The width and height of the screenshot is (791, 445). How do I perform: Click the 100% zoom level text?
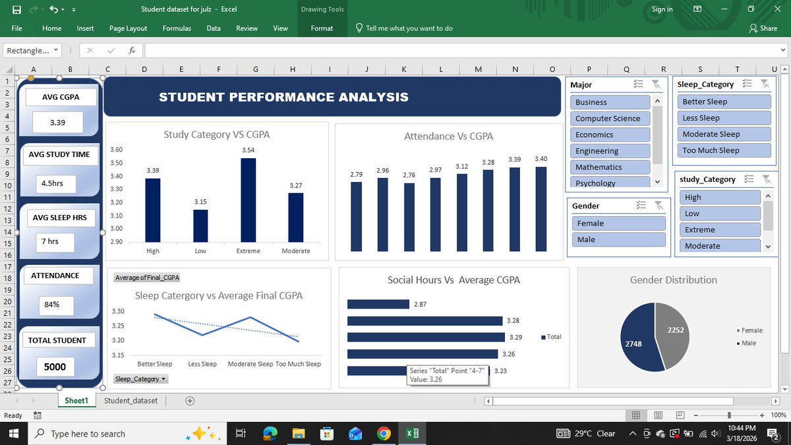pos(780,415)
